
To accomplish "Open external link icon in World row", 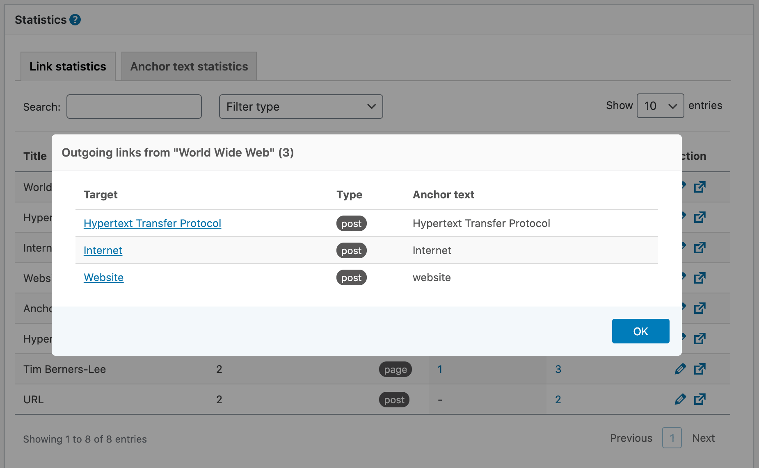I will click(700, 187).
